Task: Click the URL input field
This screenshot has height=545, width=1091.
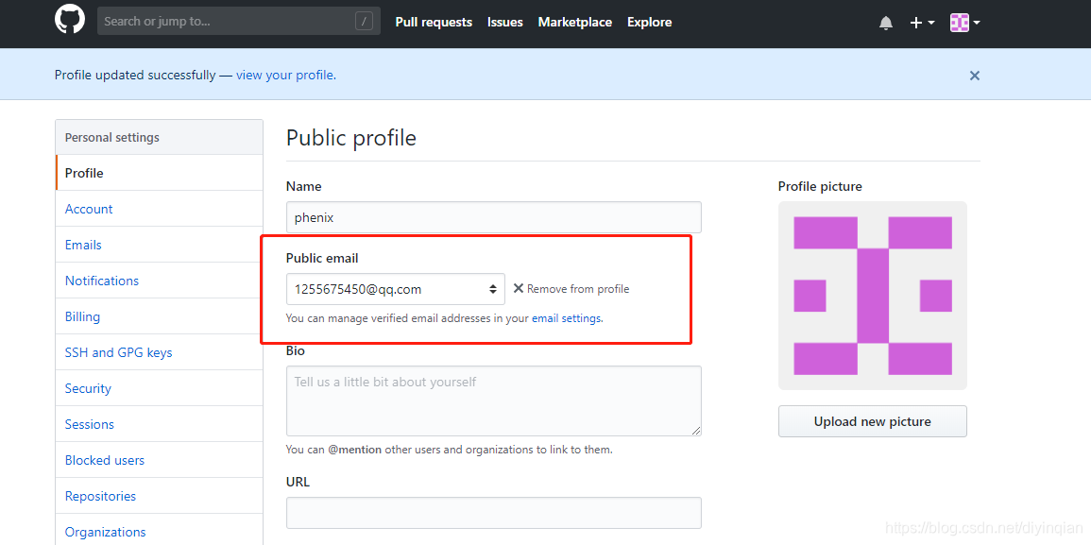Action: coord(493,512)
